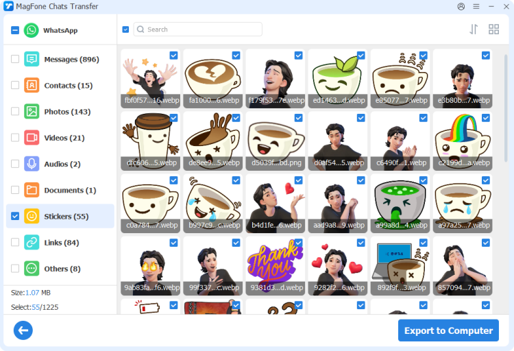Select the b4d1fe...6.webp kiss sticker
The width and height of the screenshot is (514, 351).
[276, 204]
